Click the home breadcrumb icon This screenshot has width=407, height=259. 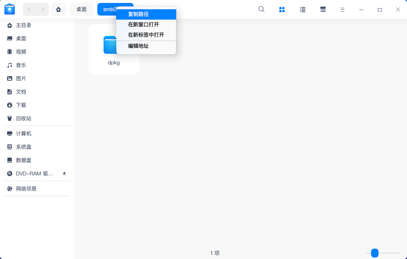point(59,9)
